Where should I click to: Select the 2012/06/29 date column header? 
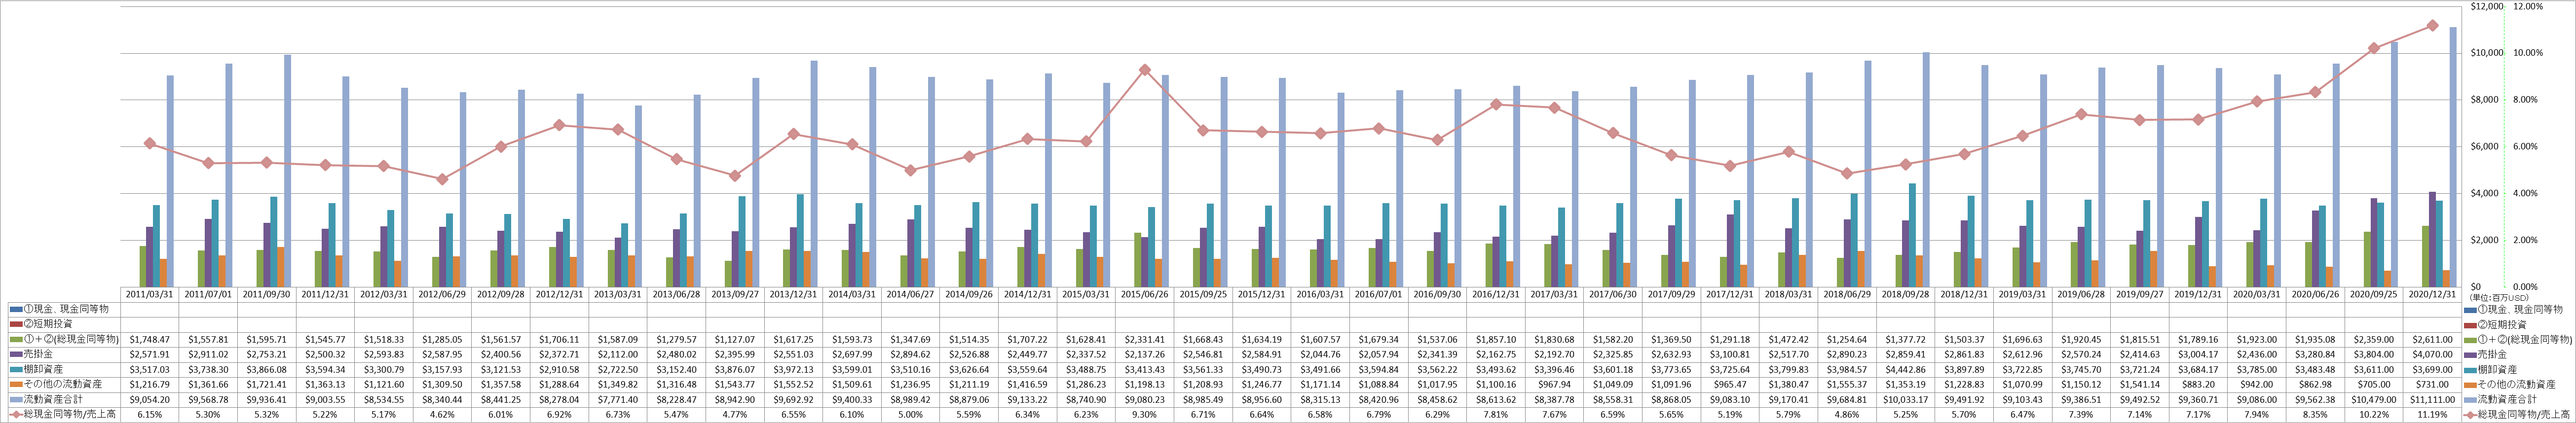(442, 294)
